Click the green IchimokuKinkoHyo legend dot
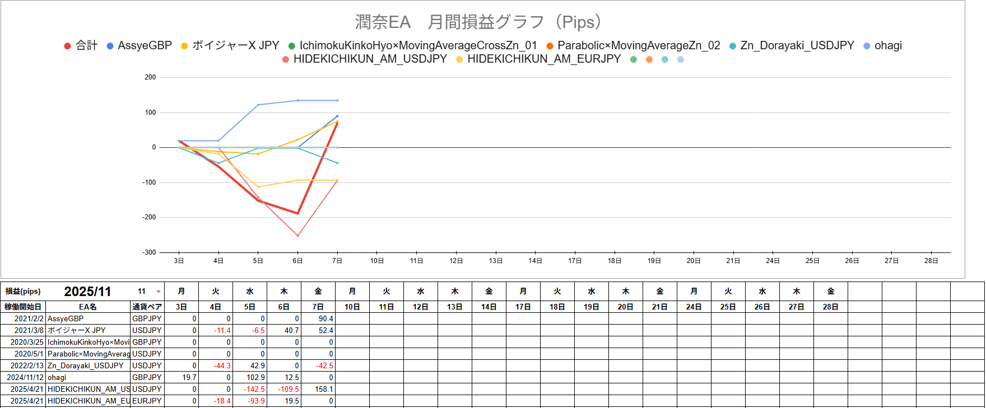 point(291,46)
